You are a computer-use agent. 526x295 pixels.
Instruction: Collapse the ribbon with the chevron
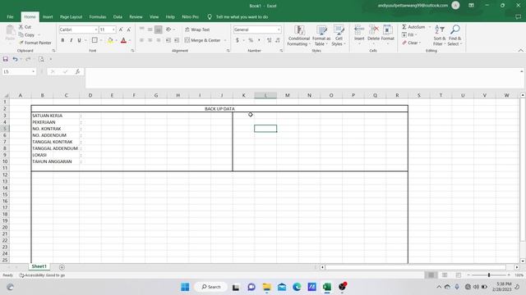pyautogui.click(x=520, y=51)
